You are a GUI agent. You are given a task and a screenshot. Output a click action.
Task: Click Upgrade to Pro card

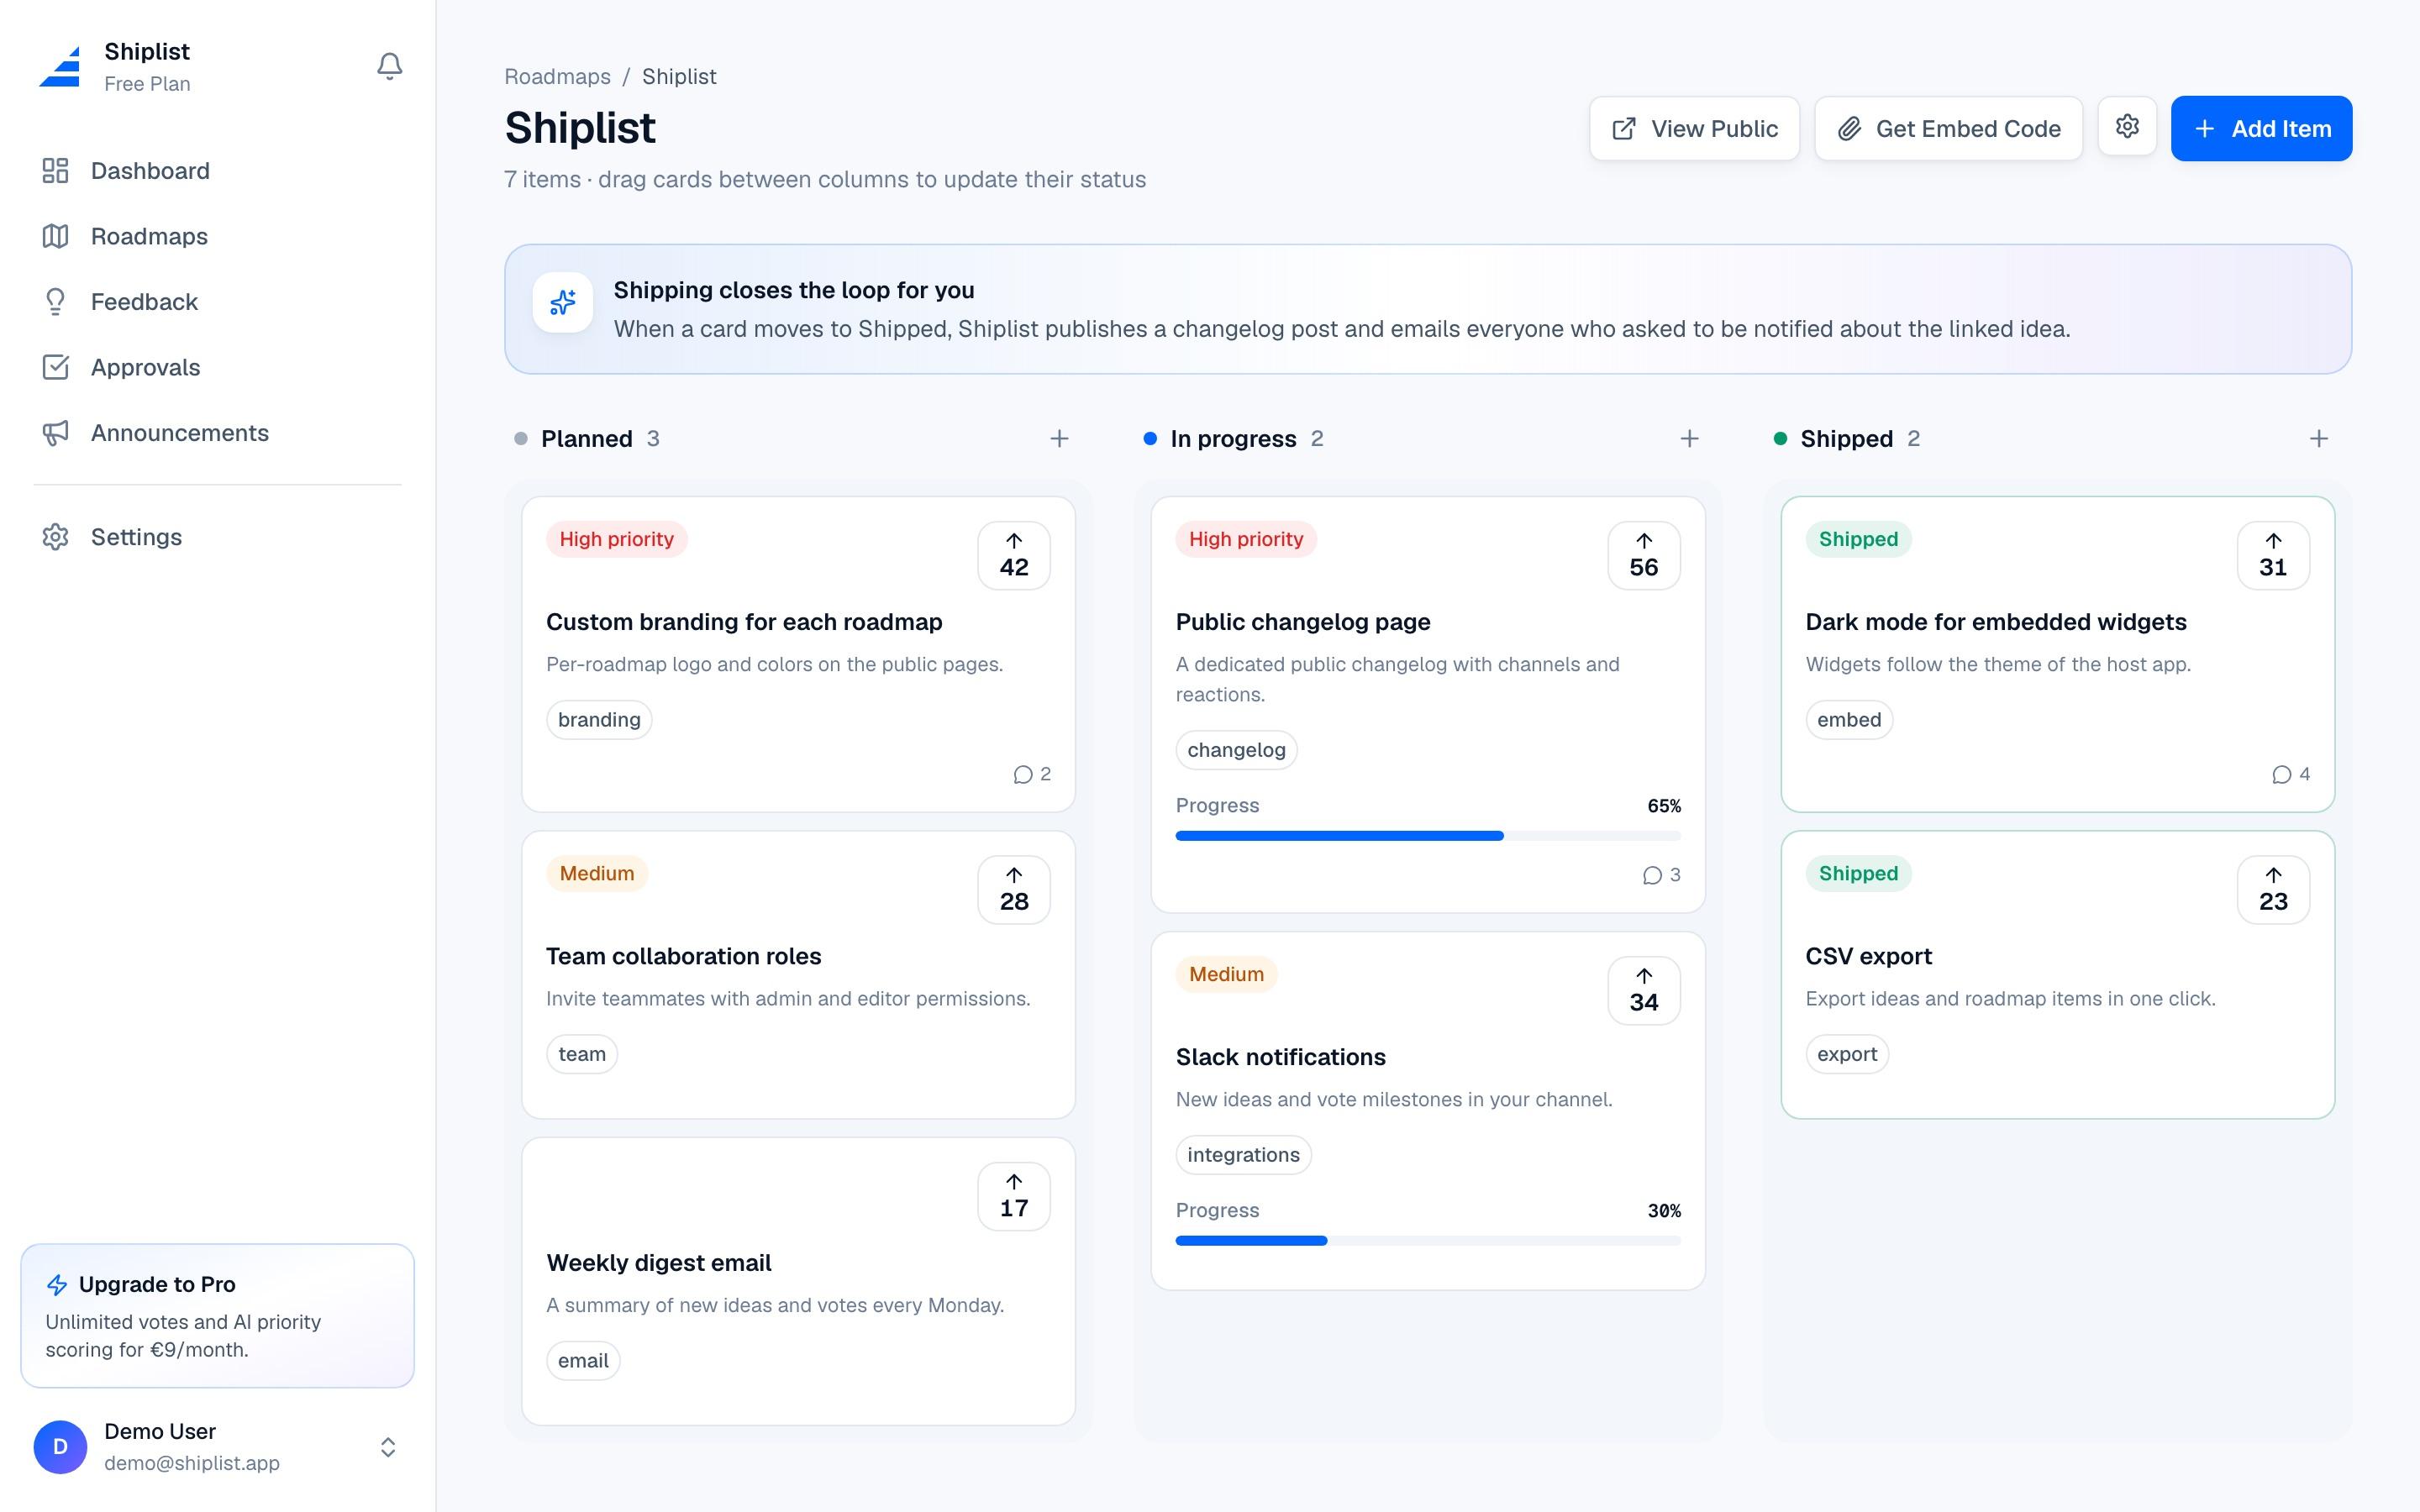pos(217,1315)
